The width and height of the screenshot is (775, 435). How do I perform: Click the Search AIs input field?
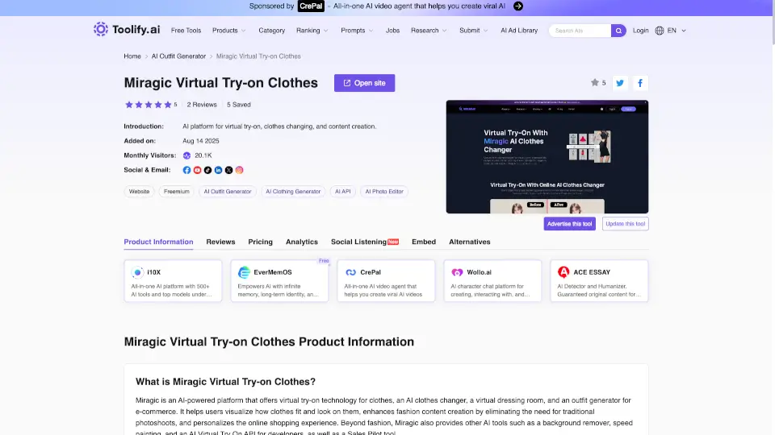point(580,31)
